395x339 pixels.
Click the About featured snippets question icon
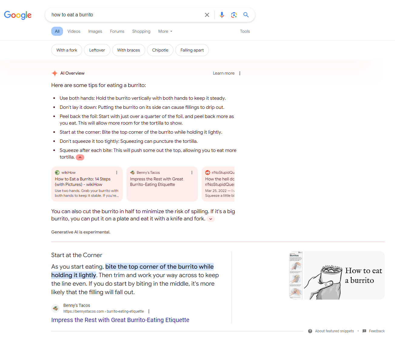(x=310, y=331)
